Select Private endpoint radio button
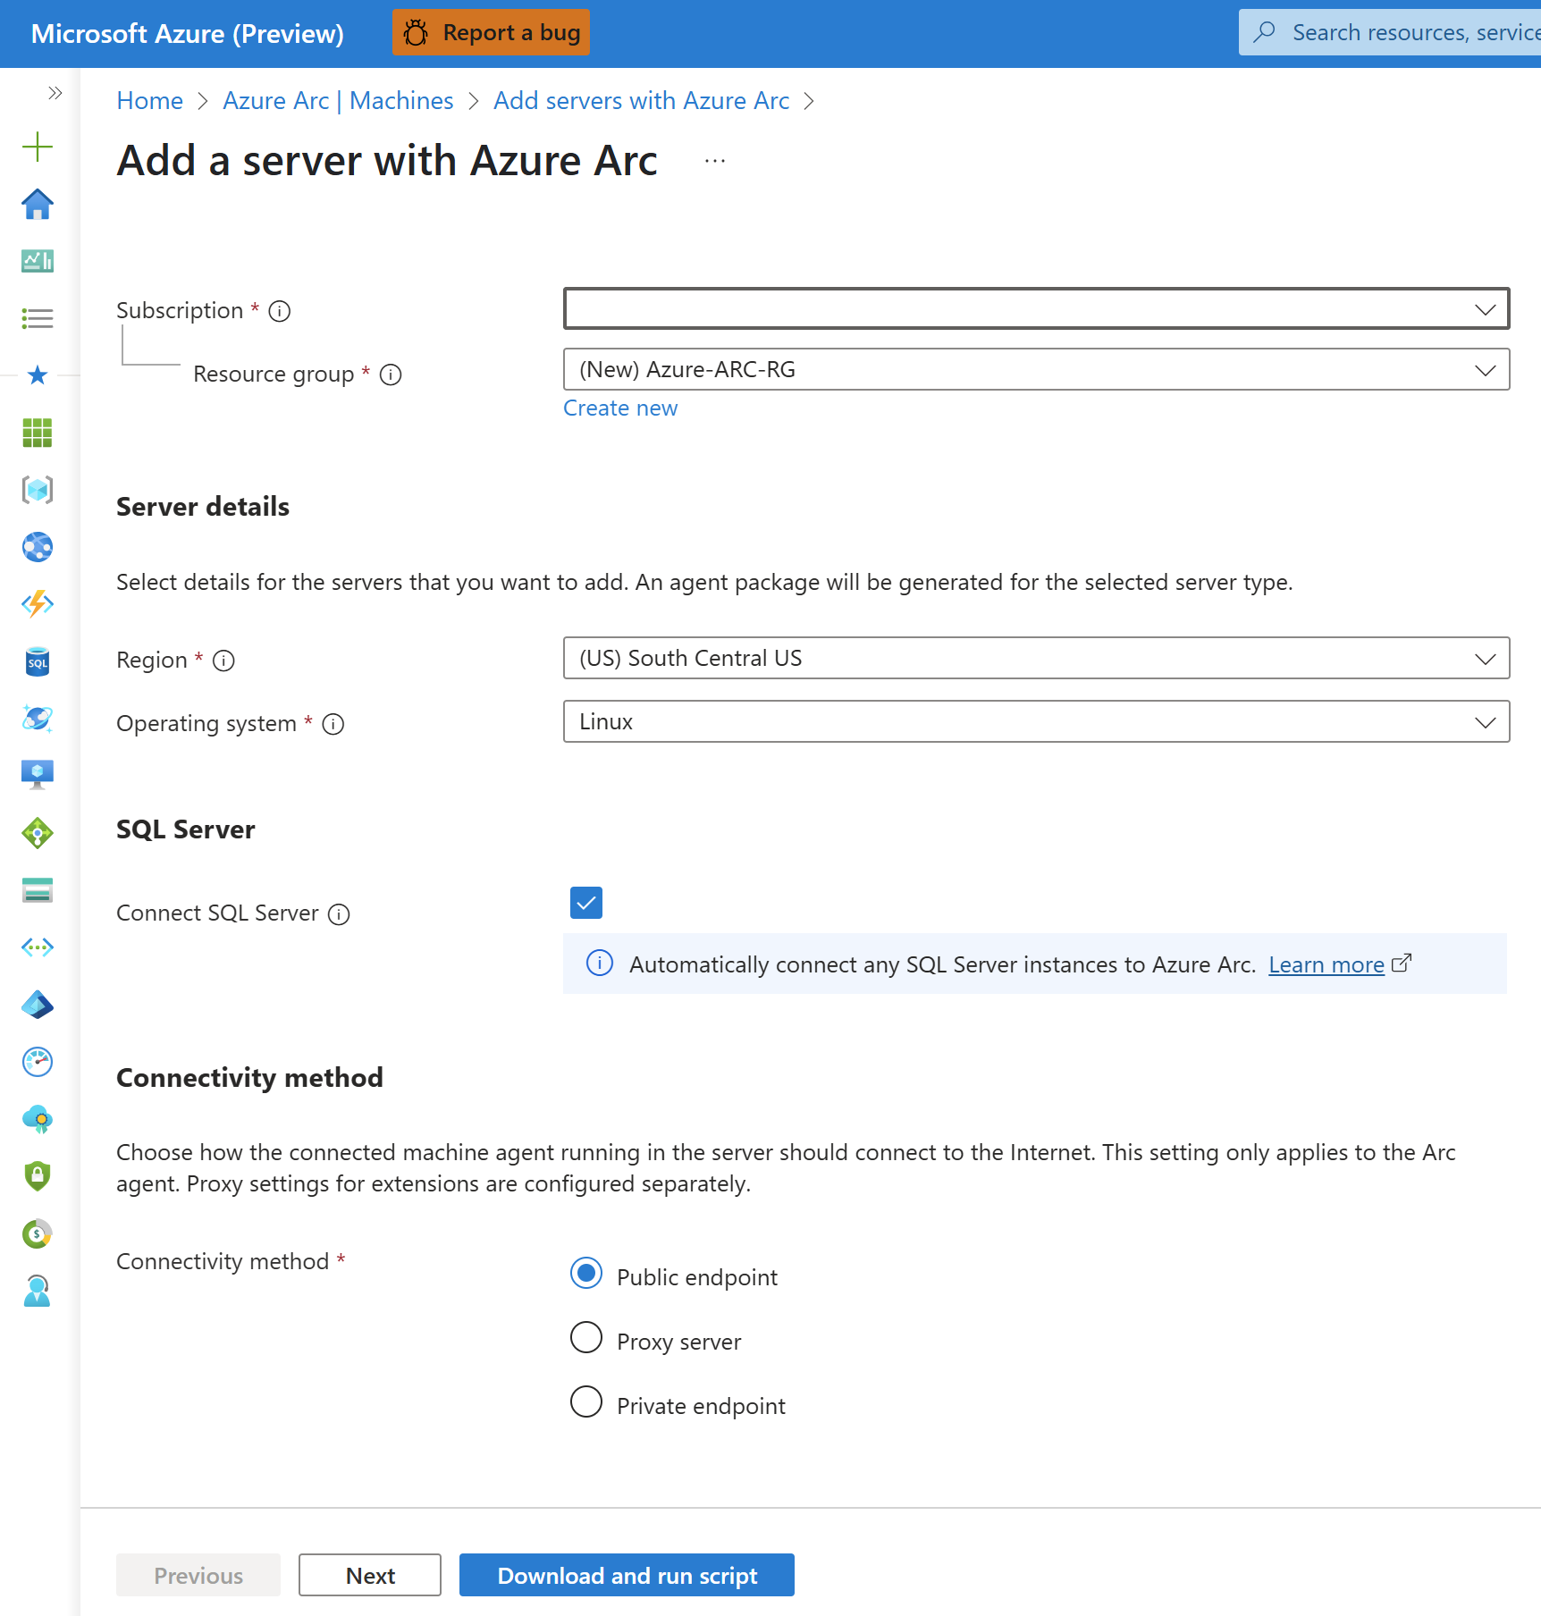The image size is (1541, 1616). coord(586,1401)
